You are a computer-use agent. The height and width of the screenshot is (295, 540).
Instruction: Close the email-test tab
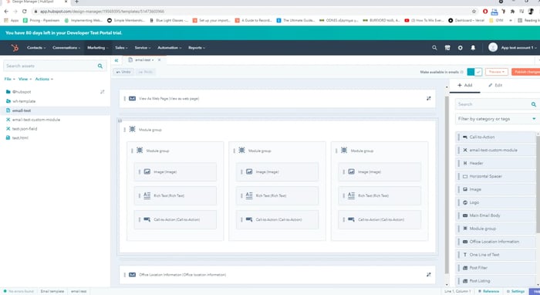click(159, 60)
